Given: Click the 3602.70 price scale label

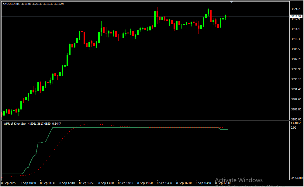Looking at the screenshot, I should (x=296, y=59).
